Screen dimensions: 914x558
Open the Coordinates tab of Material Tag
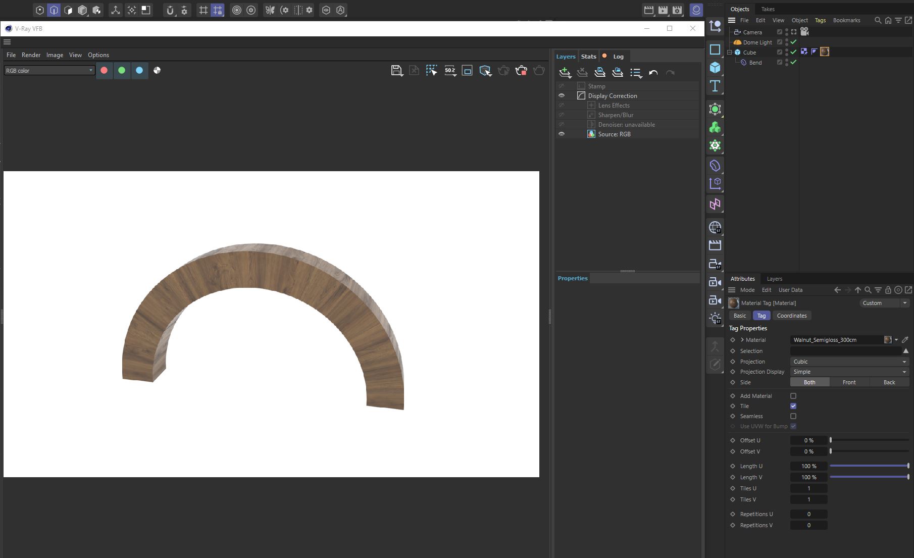point(791,316)
